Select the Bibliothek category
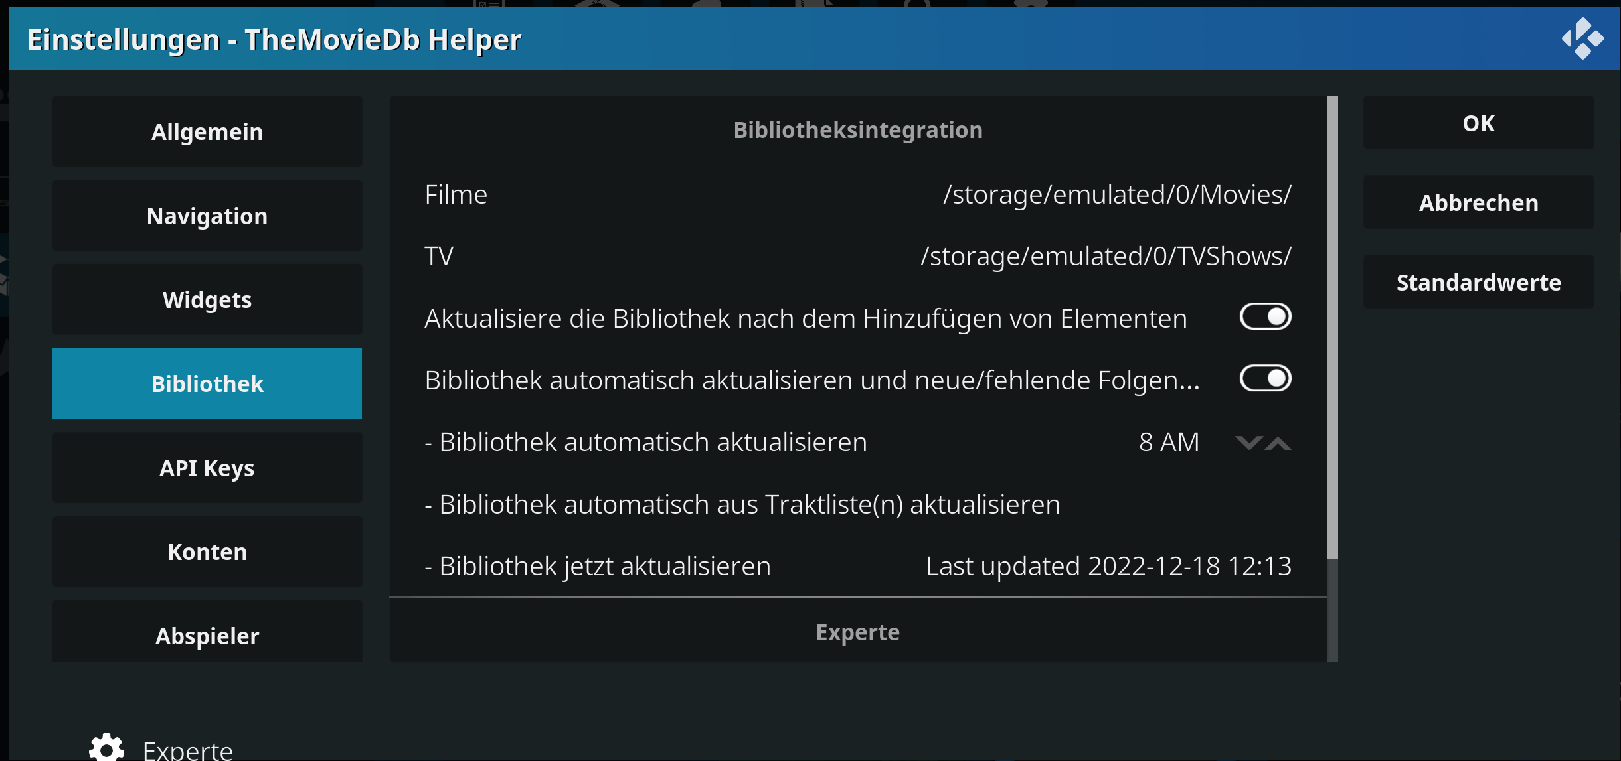This screenshot has width=1621, height=761. click(207, 383)
